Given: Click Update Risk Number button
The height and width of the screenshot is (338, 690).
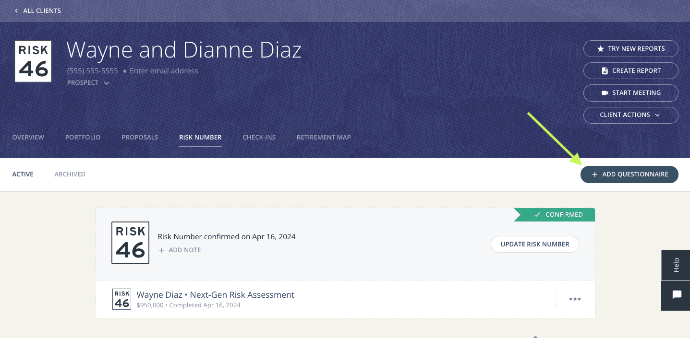Looking at the screenshot, I should point(534,244).
